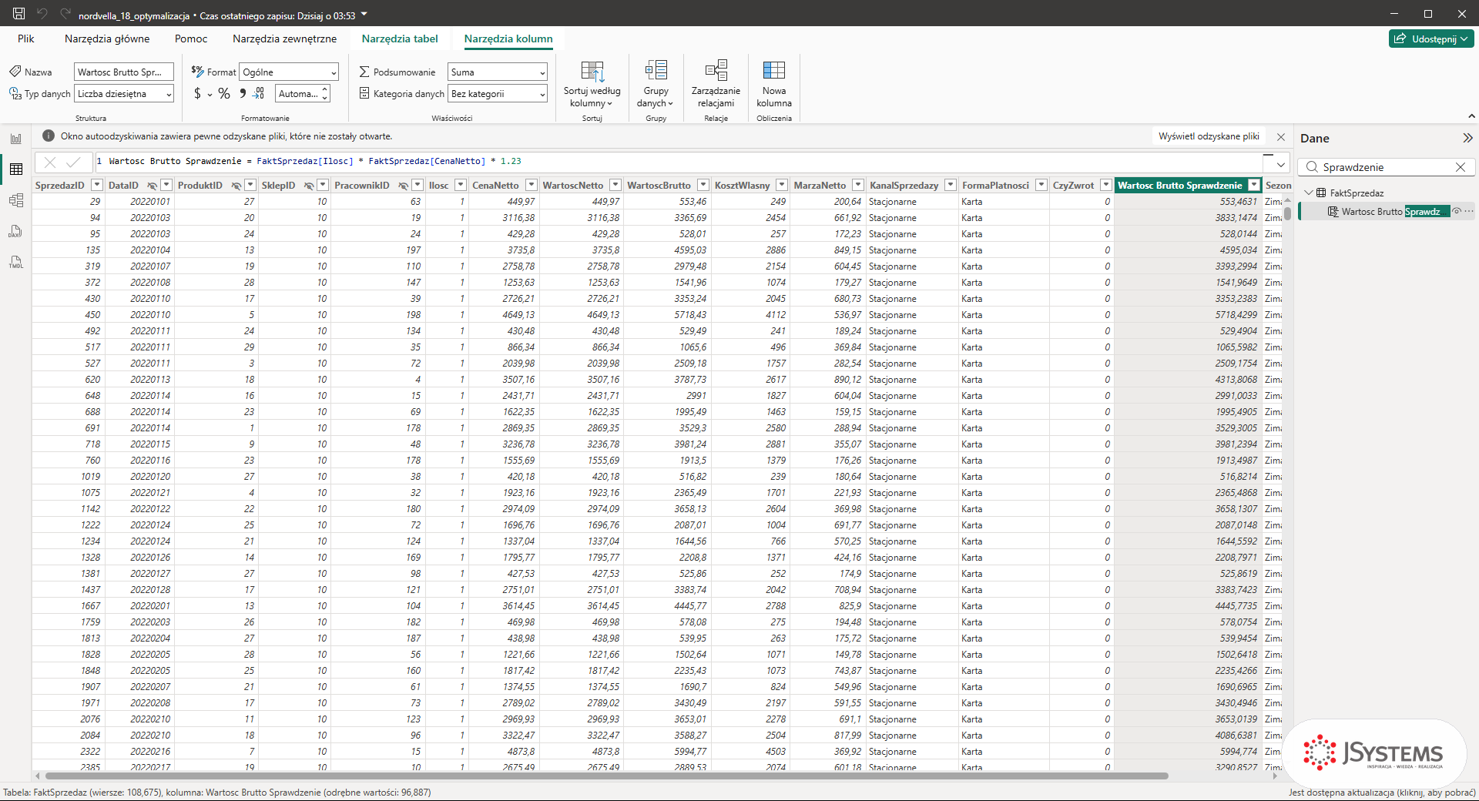
Task: Click the update available status message
Action: tap(1382, 793)
